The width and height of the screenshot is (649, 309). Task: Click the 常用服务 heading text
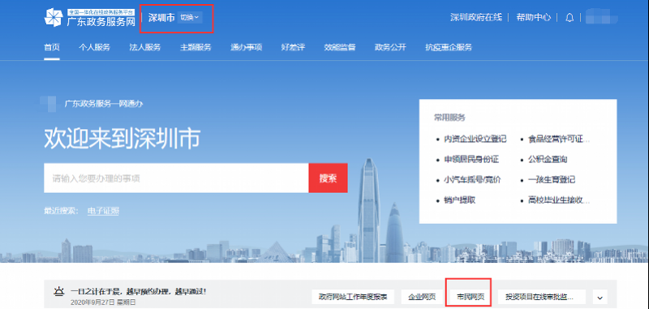pyautogui.click(x=449, y=118)
